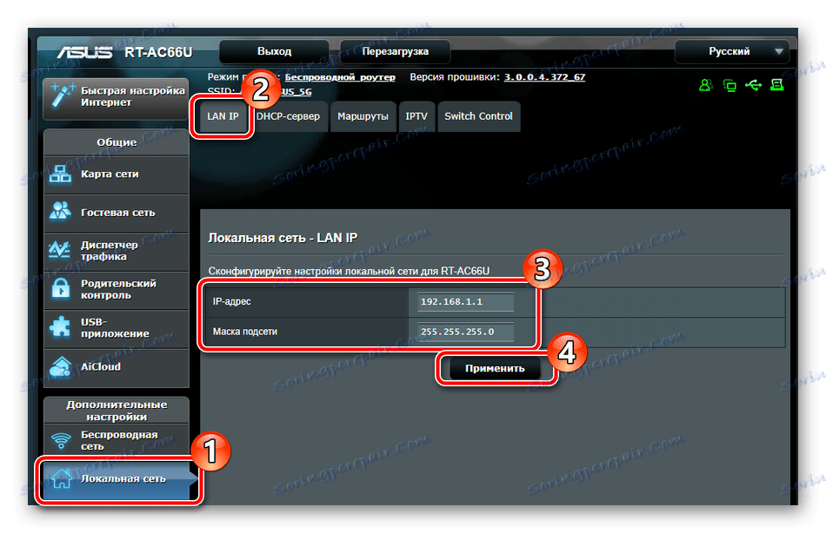The width and height of the screenshot is (826, 533).
Task: Click the Сконфигурируйте настройки description text
Action: 349,271
